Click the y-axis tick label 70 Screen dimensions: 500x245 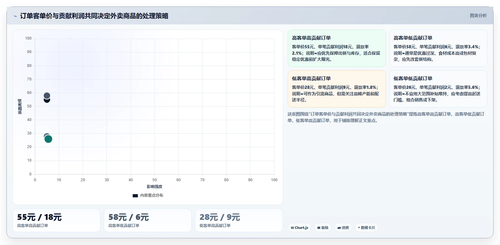pyautogui.click(x=29, y=79)
